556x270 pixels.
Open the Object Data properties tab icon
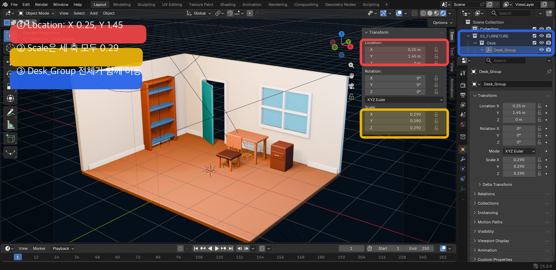(x=463, y=188)
